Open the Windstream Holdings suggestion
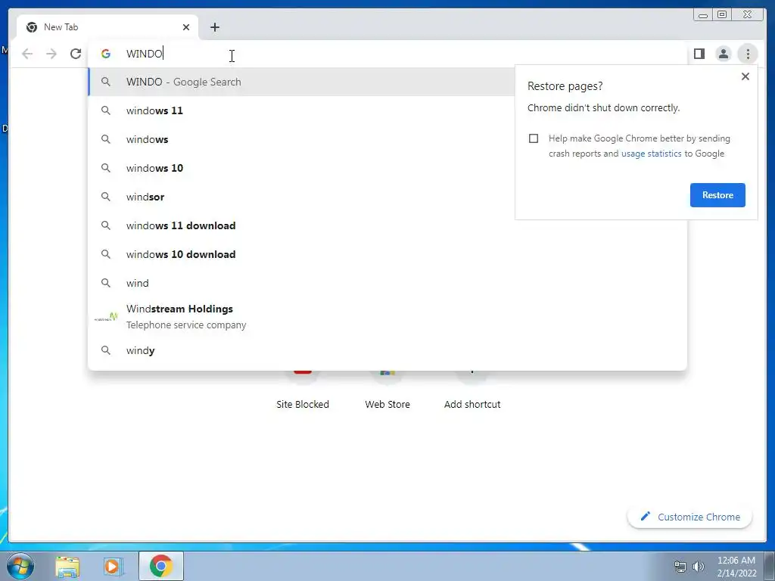This screenshot has height=581, width=775. [387, 317]
